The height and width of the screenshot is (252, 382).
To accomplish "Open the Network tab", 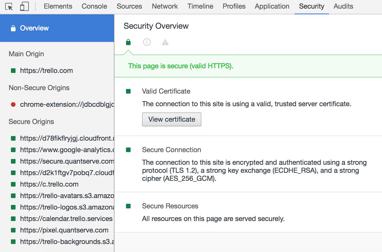I will (165, 6).
